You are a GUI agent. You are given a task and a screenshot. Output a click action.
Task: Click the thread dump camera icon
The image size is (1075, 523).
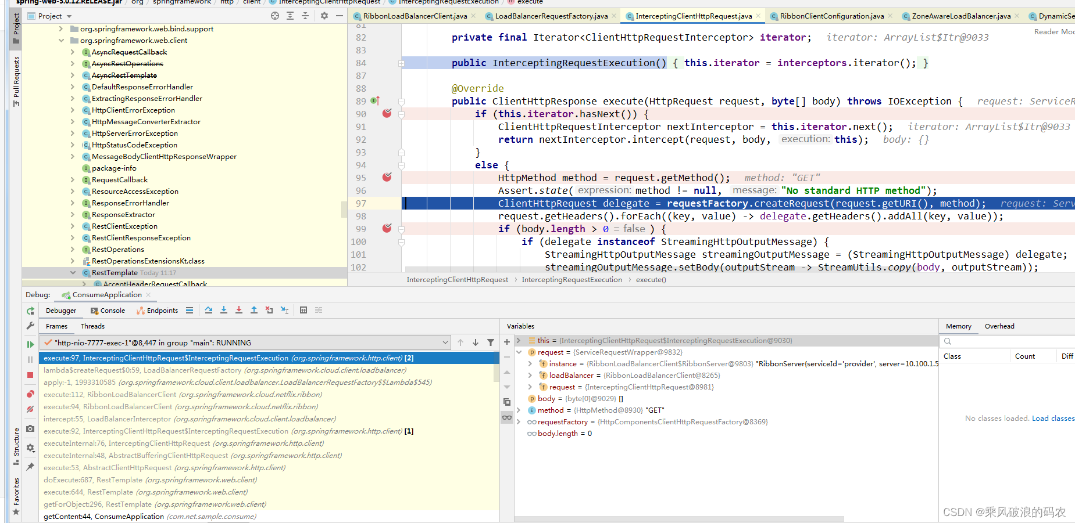30,428
